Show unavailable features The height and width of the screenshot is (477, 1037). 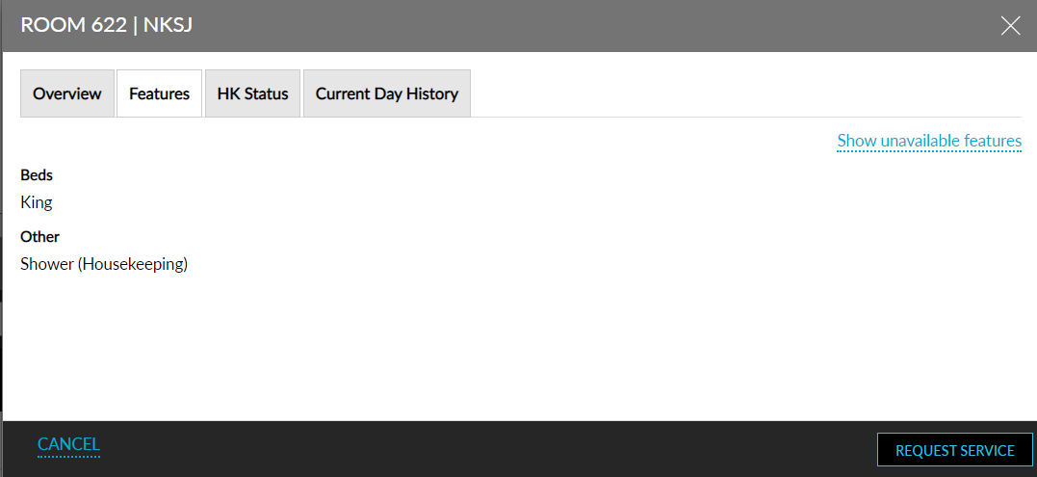coord(929,141)
